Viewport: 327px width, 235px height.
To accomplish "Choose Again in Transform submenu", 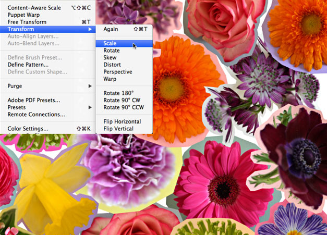I will tap(124, 29).
